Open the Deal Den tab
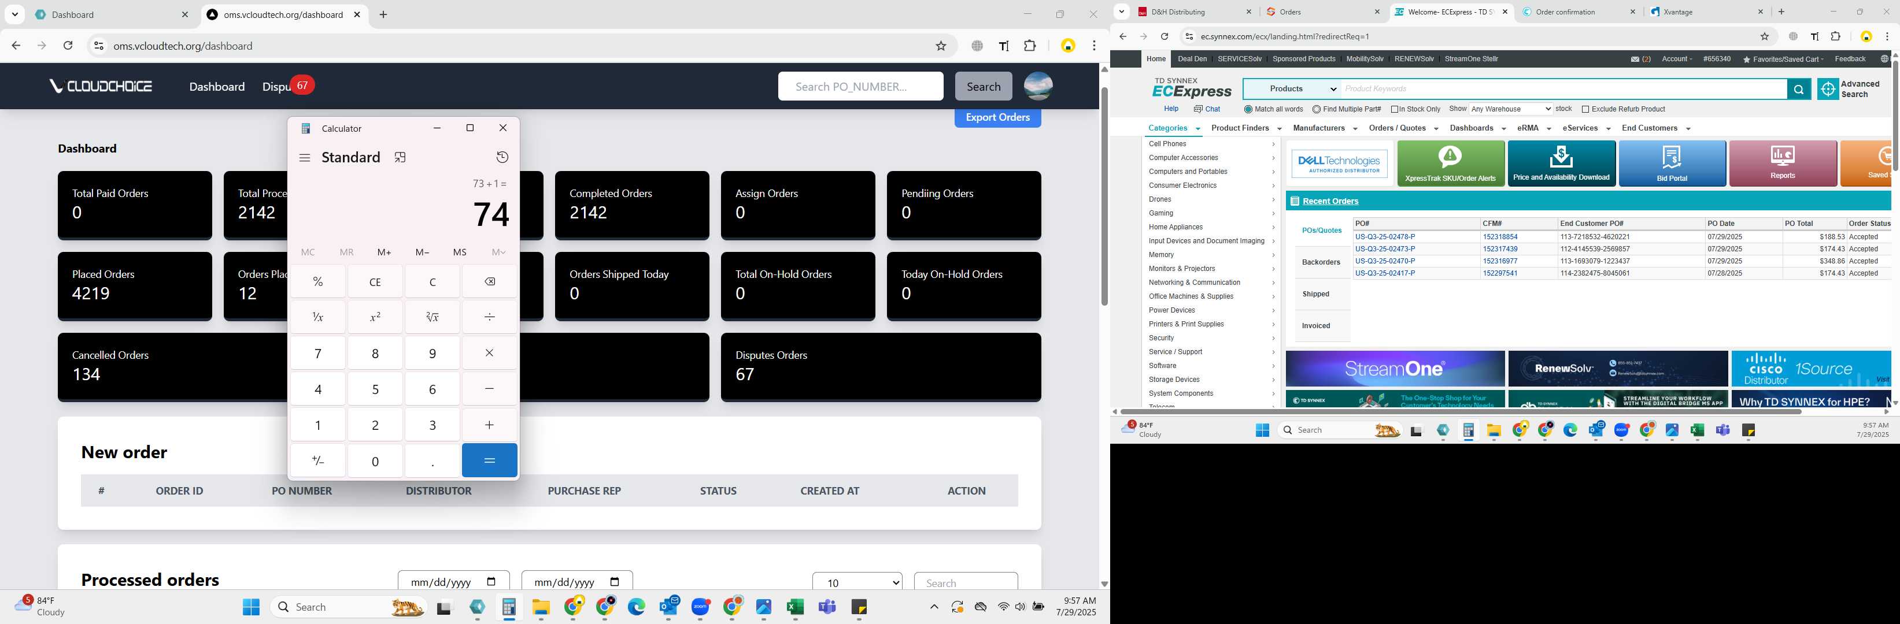 click(x=1192, y=59)
